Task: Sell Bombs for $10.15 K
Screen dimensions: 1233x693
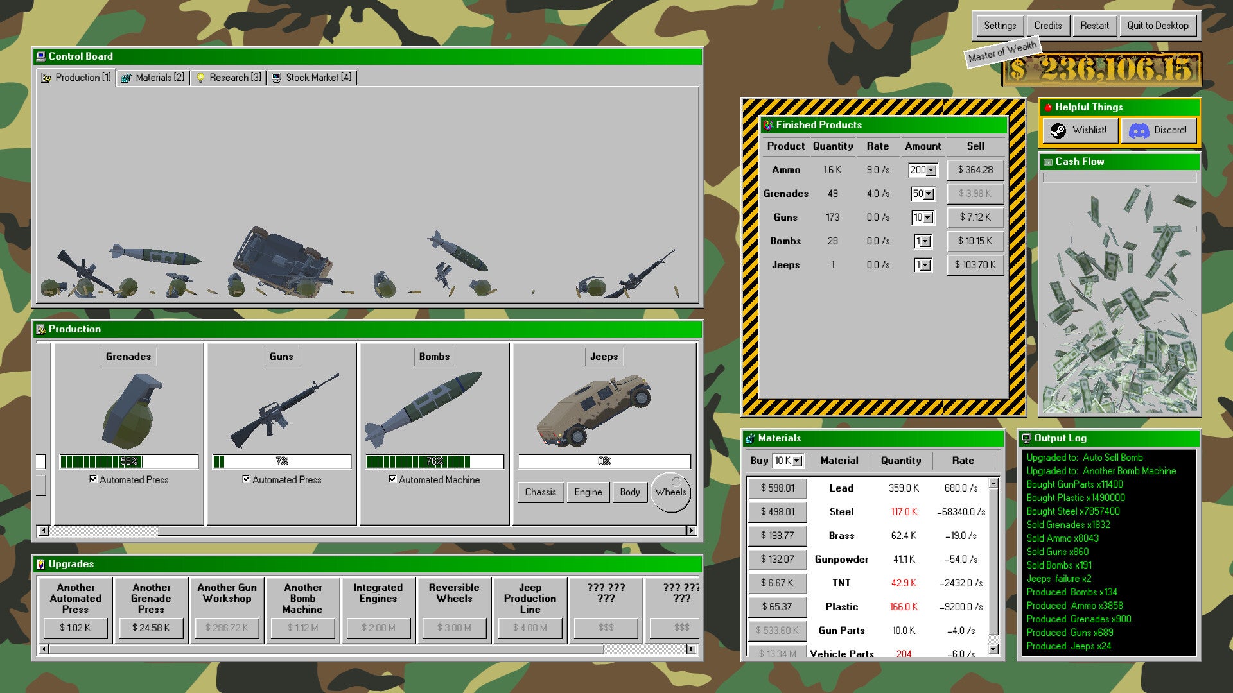Action: coord(975,241)
